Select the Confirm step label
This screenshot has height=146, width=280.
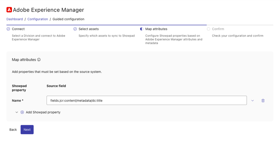218,29
